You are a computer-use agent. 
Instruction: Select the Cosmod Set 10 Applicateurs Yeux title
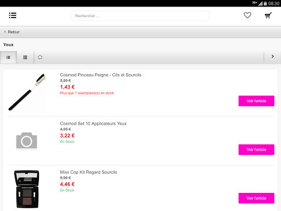point(93,124)
